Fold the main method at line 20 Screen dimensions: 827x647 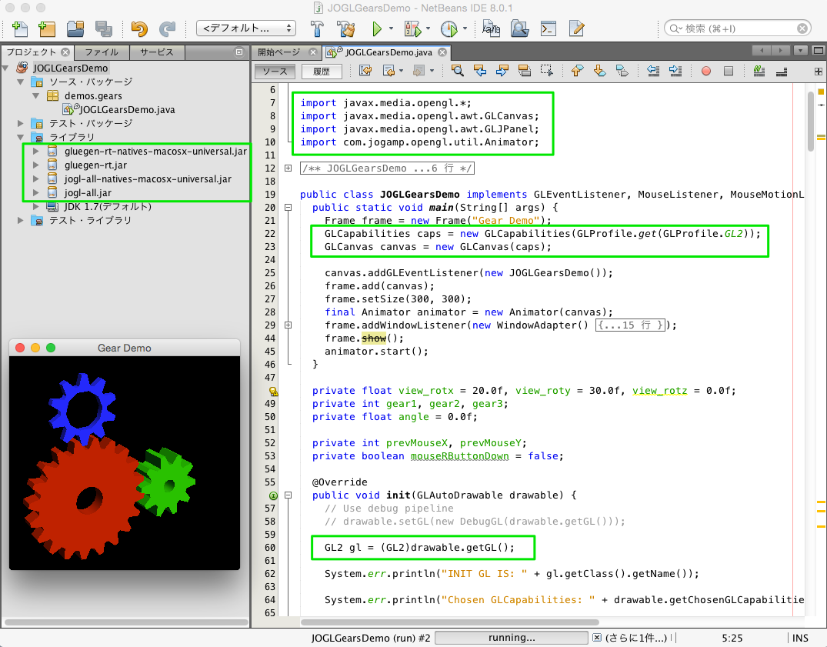click(x=288, y=208)
